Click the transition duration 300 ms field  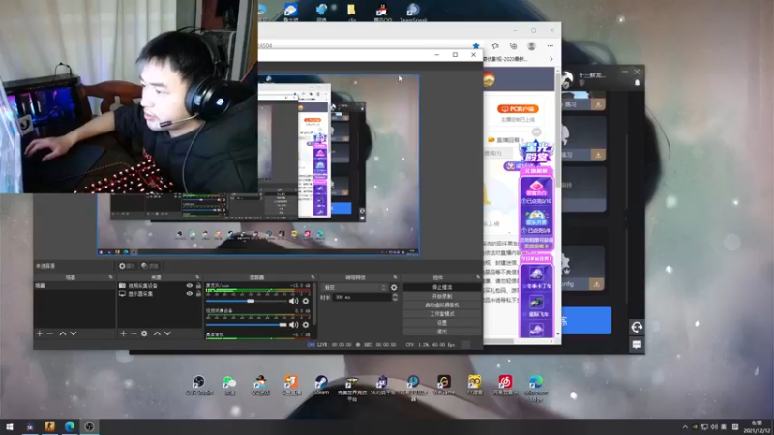pyautogui.click(x=362, y=297)
